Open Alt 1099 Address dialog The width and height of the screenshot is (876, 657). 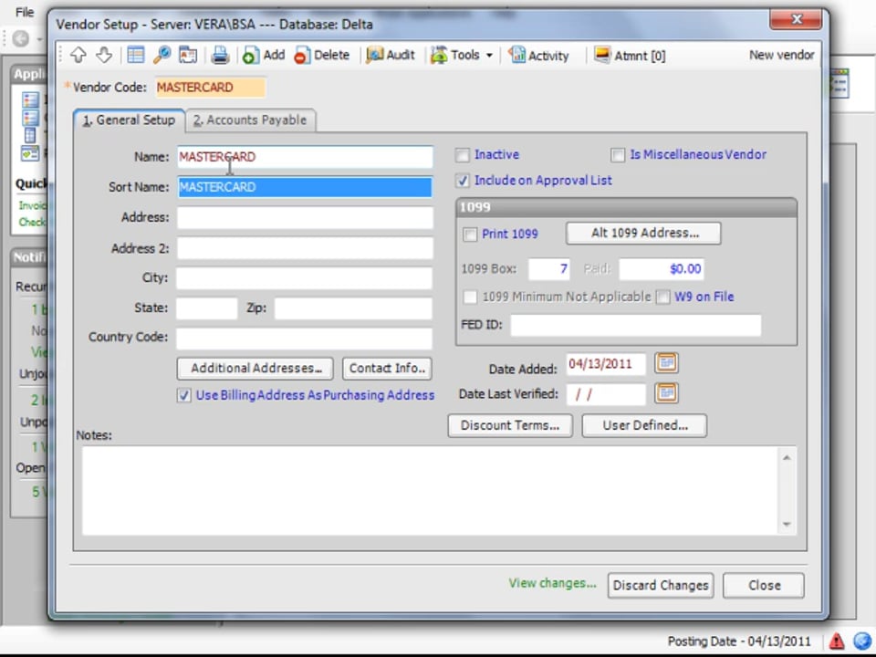pyautogui.click(x=643, y=233)
